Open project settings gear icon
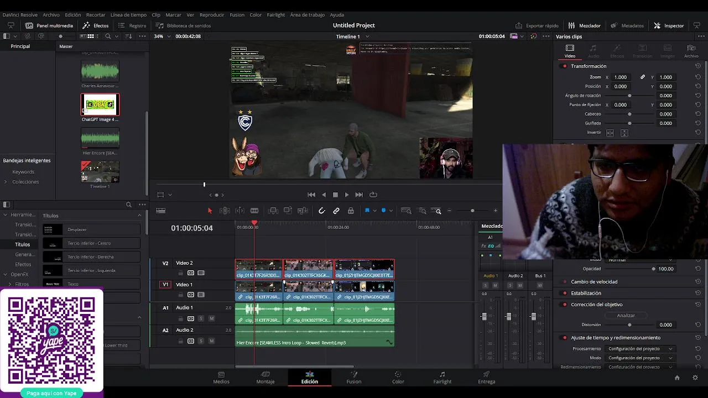The width and height of the screenshot is (708, 398). click(695, 378)
